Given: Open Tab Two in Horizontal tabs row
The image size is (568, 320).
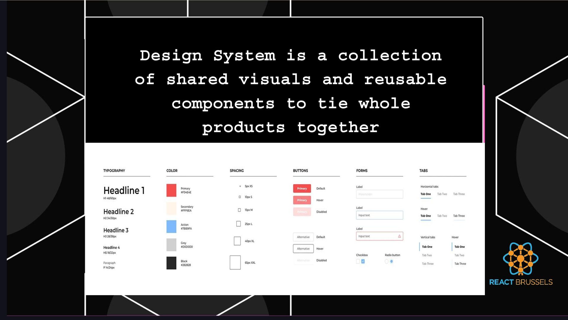Looking at the screenshot, I should click(442, 194).
